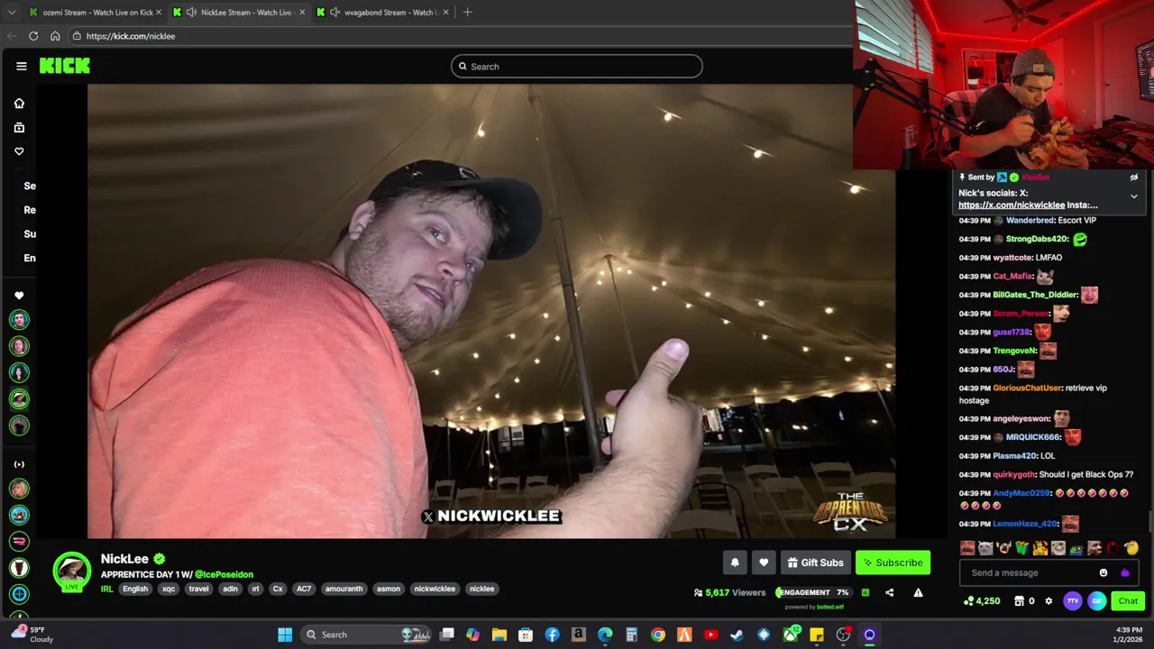The height and width of the screenshot is (649, 1154).
Task: Open the green stats chart icon
Action: (x=865, y=592)
